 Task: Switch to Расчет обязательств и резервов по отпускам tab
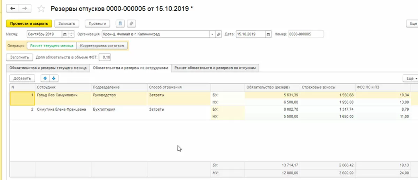coord(216,68)
